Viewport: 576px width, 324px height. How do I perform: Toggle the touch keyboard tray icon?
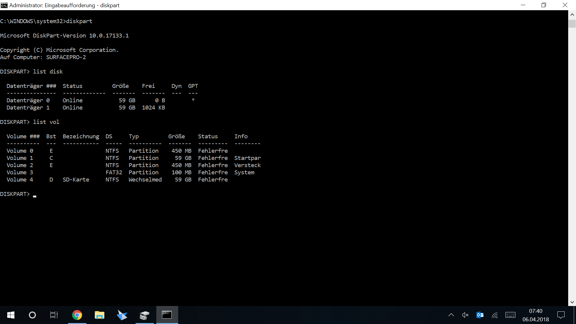point(510,315)
